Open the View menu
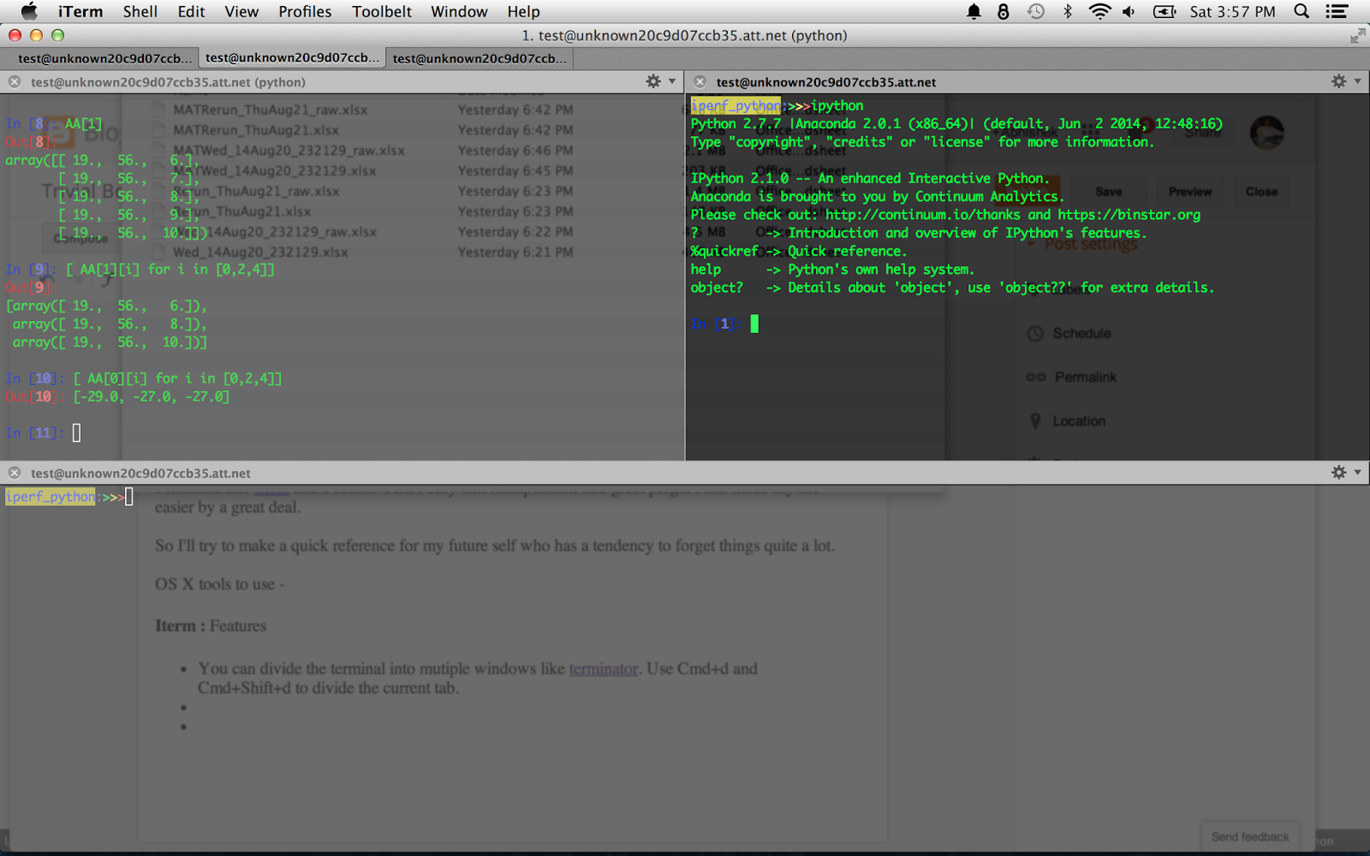The image size is (1370, 856). pos(241,11)
